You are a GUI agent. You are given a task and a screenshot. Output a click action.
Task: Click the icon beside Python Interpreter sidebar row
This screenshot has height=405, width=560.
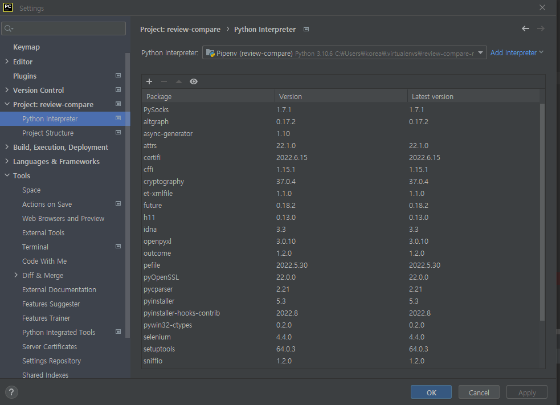pyautogui.click(x=118, y=118)
